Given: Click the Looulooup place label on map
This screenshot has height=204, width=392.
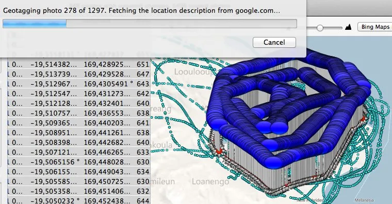Looking at the screenshot, I should (194, 72).
